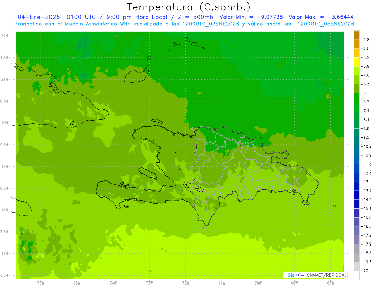Click the -1.8 color bar value
The width and height of the screenshot is (371, 287).
point(366,40)
